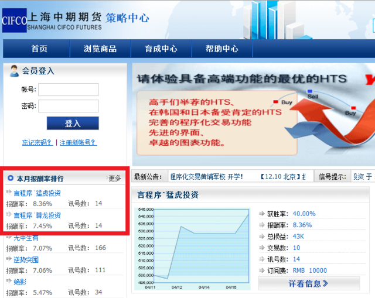This screenshot has width=375, height=298.
Task: Click the bullet icon beside 绝影
Action: point(9,281)
